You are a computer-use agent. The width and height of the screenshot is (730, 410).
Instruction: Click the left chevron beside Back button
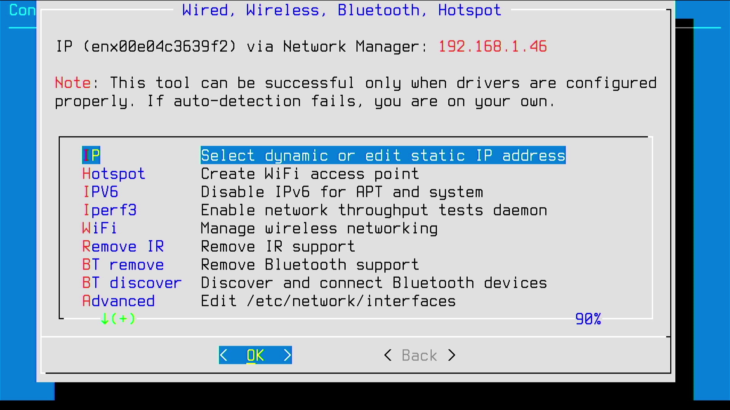tap(388, 355)
